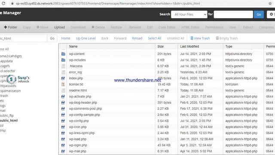
Task: Click Rename in the toolbar
Action: click(135, 27)
